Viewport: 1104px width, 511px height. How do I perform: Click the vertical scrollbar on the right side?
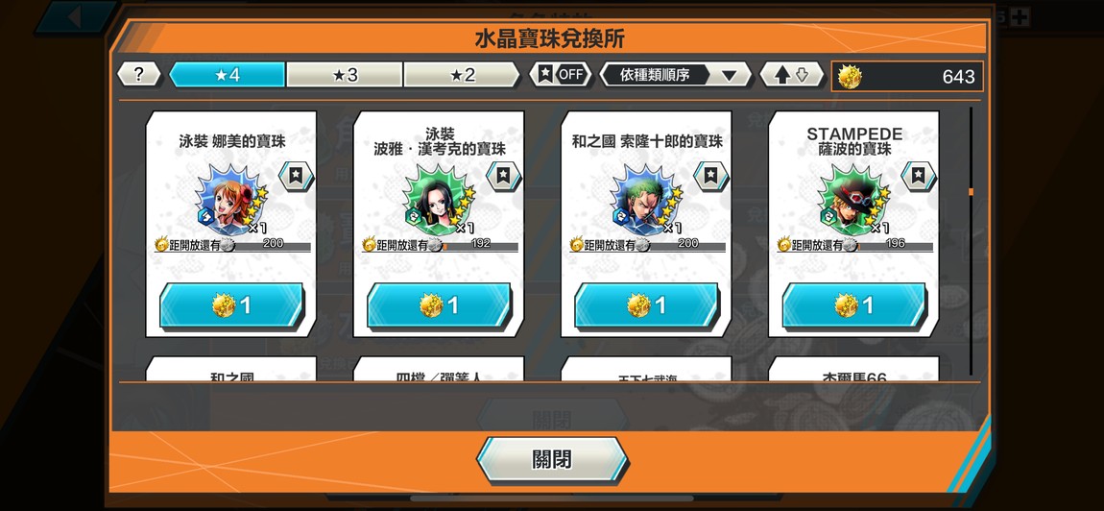(x=971, y=241)
